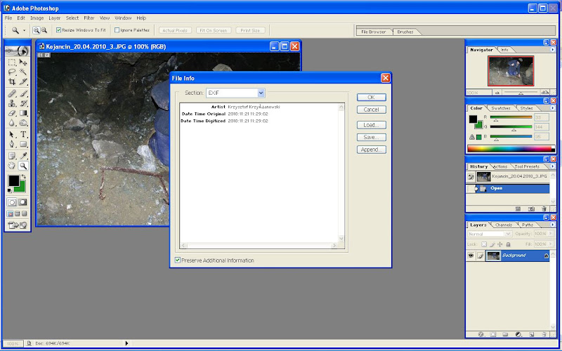This screenshot has height=351, width=562.
Task: Select the Move tool
Action: [x=23, y=62]
